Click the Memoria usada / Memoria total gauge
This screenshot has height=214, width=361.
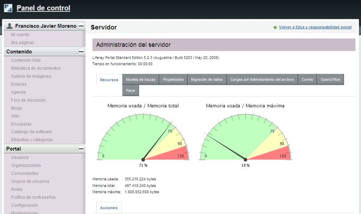coord(143,137)
